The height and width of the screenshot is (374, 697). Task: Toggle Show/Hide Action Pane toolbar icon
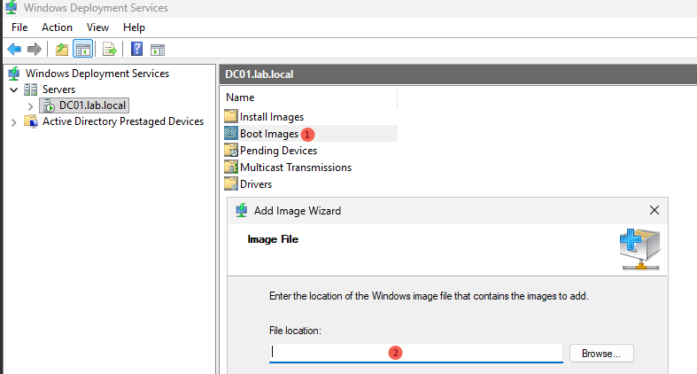click(158, 49)
